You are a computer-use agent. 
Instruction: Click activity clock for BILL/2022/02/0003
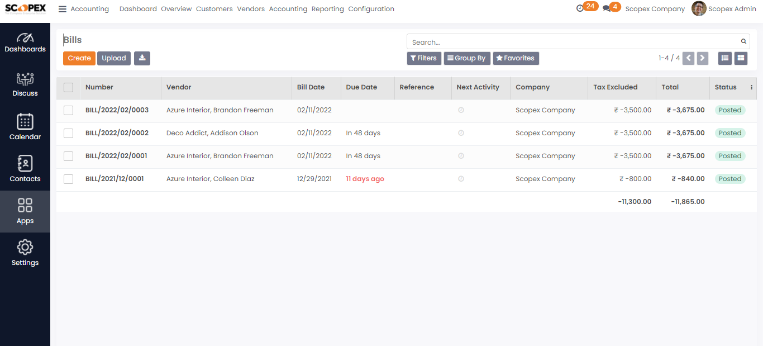point(461,110)
